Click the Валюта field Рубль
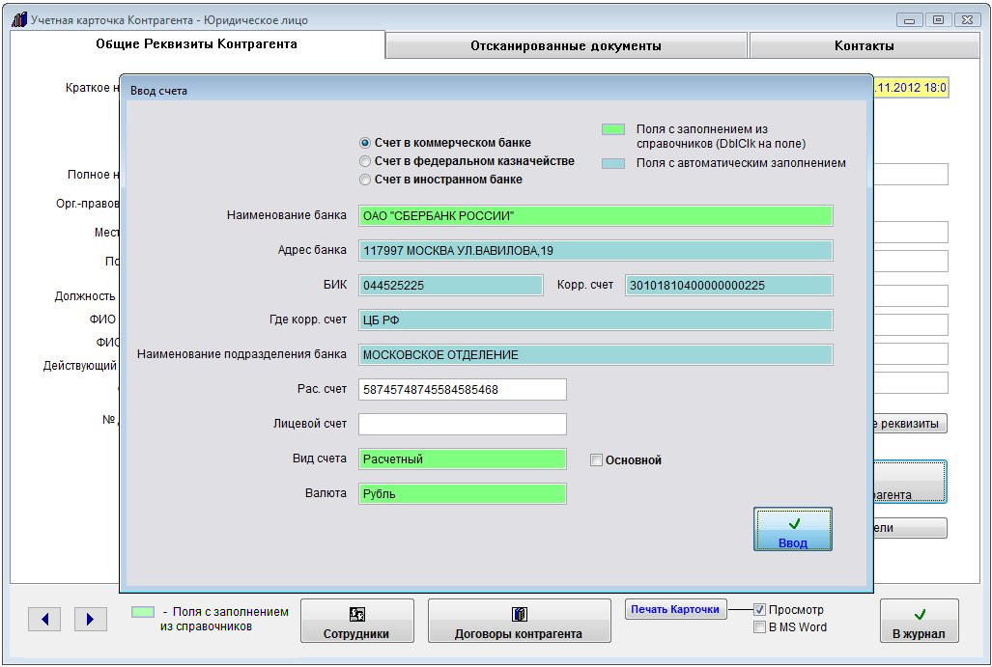The image size is (992, 667). 463,494
